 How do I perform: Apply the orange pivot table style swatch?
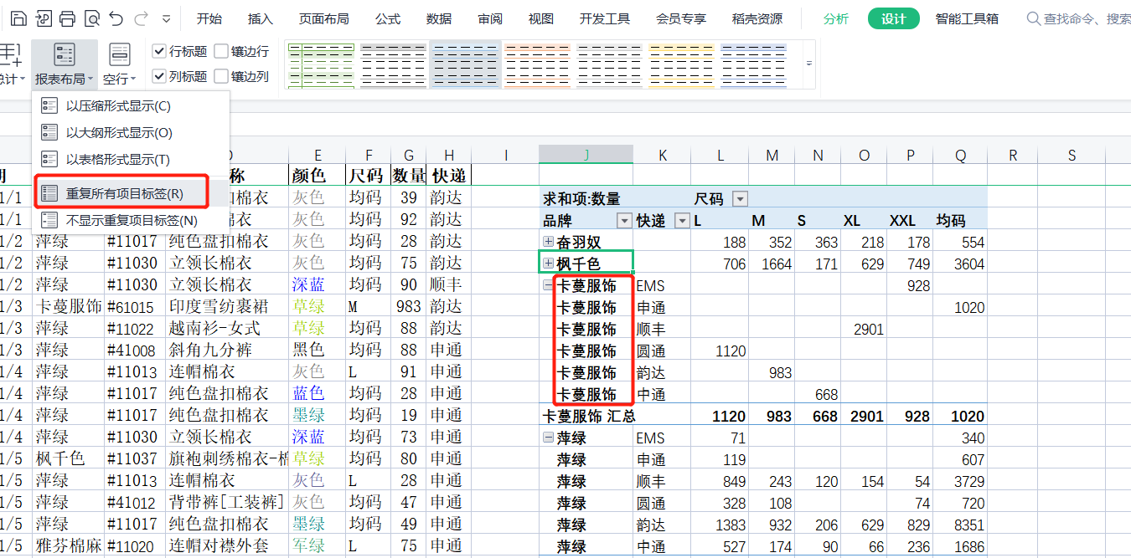point(536,64)
